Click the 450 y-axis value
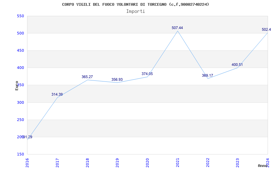This screenshot has height=169, width=271. point(20,50)
